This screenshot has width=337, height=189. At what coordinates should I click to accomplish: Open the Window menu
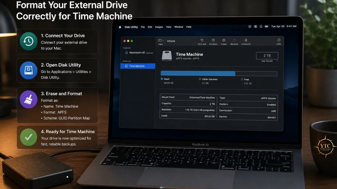(x=179, y=27)
